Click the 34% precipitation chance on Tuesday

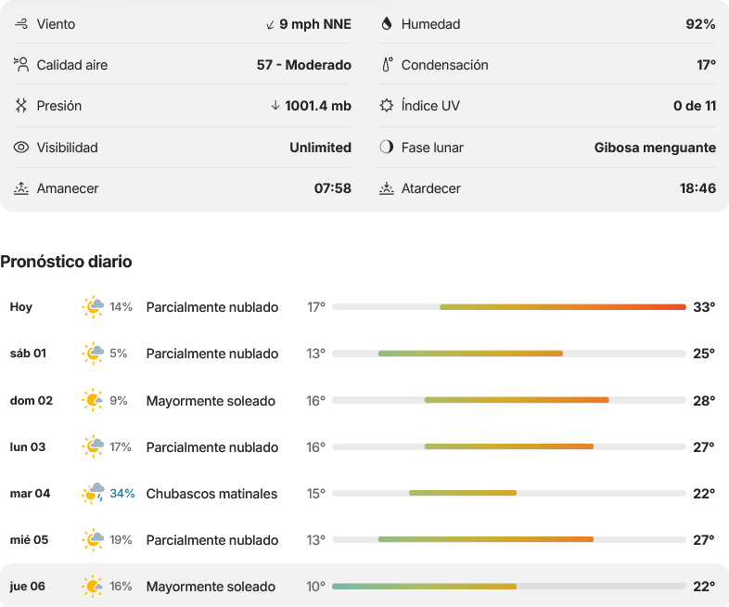(x=122, y=494)
